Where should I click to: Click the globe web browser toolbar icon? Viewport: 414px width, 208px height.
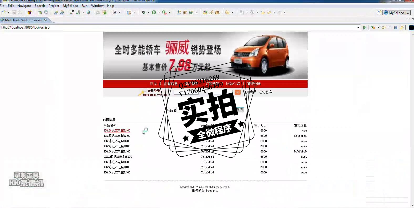(89, 12)
